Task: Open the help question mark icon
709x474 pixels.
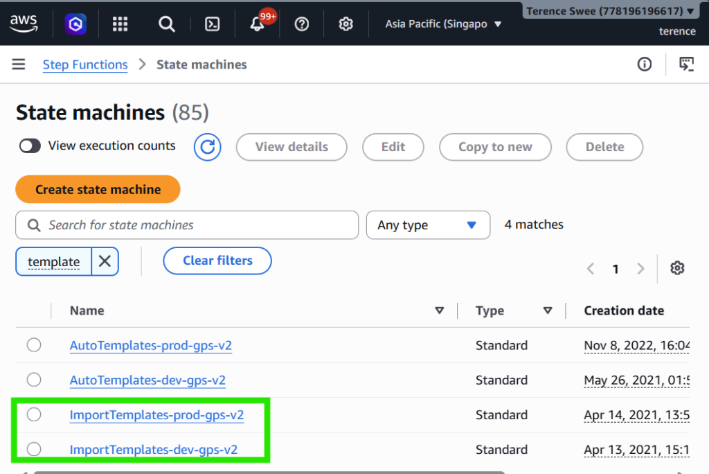Action: (302, 24)
